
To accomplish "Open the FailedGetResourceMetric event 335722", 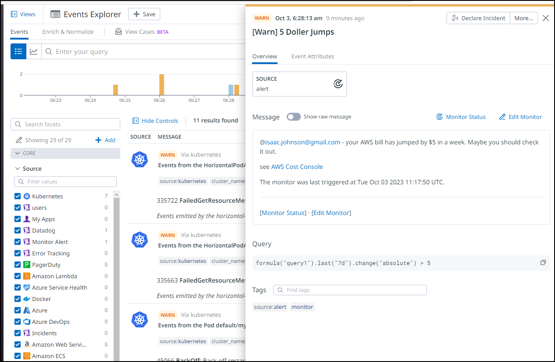I will pos(201,201).
